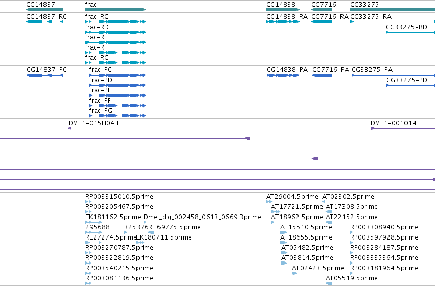Select the CG14838-RA transcript

tap(283, 22)
